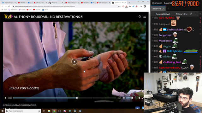202x113 pixels.
Task: Open the Windows Start menu
Action: 3,111
